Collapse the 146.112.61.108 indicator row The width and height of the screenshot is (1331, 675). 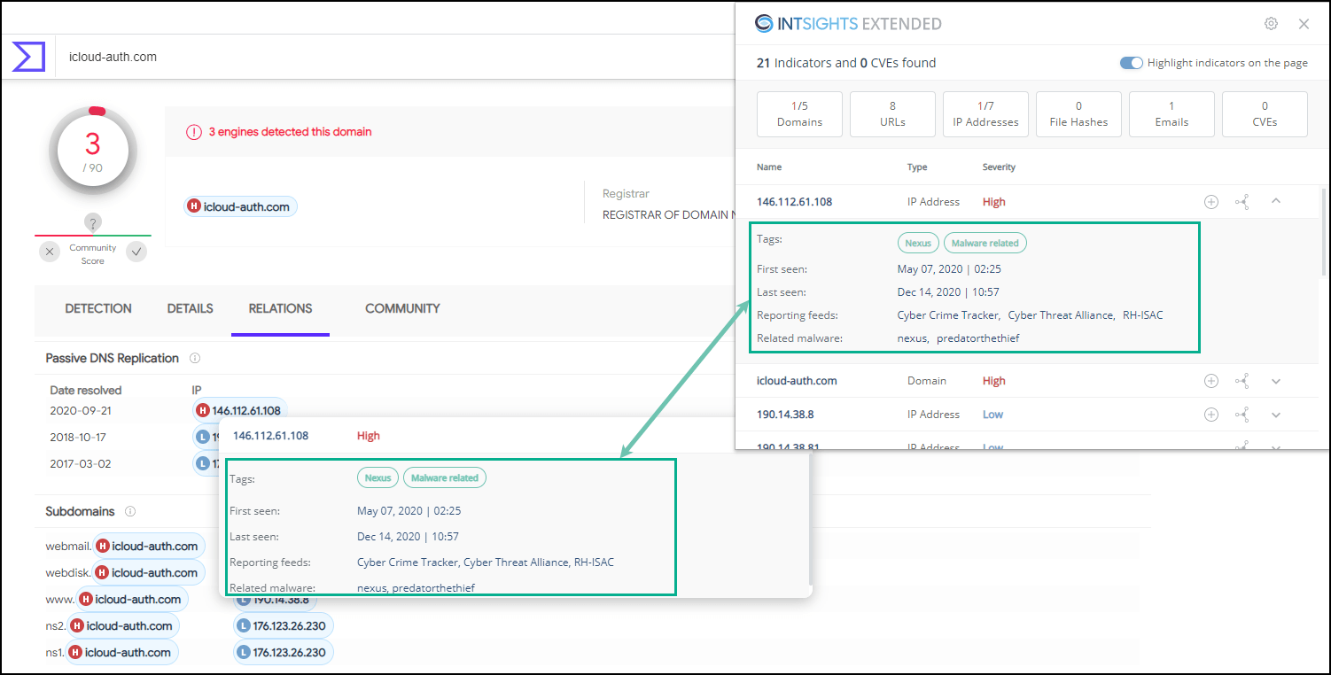[1276, 201]
